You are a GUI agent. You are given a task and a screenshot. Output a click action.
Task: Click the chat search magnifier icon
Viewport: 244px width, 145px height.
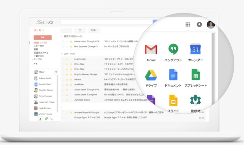(x=56, y=72)
